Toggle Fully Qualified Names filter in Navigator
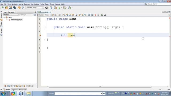This screenshot has width=171, height=96. tap(24, 86)
